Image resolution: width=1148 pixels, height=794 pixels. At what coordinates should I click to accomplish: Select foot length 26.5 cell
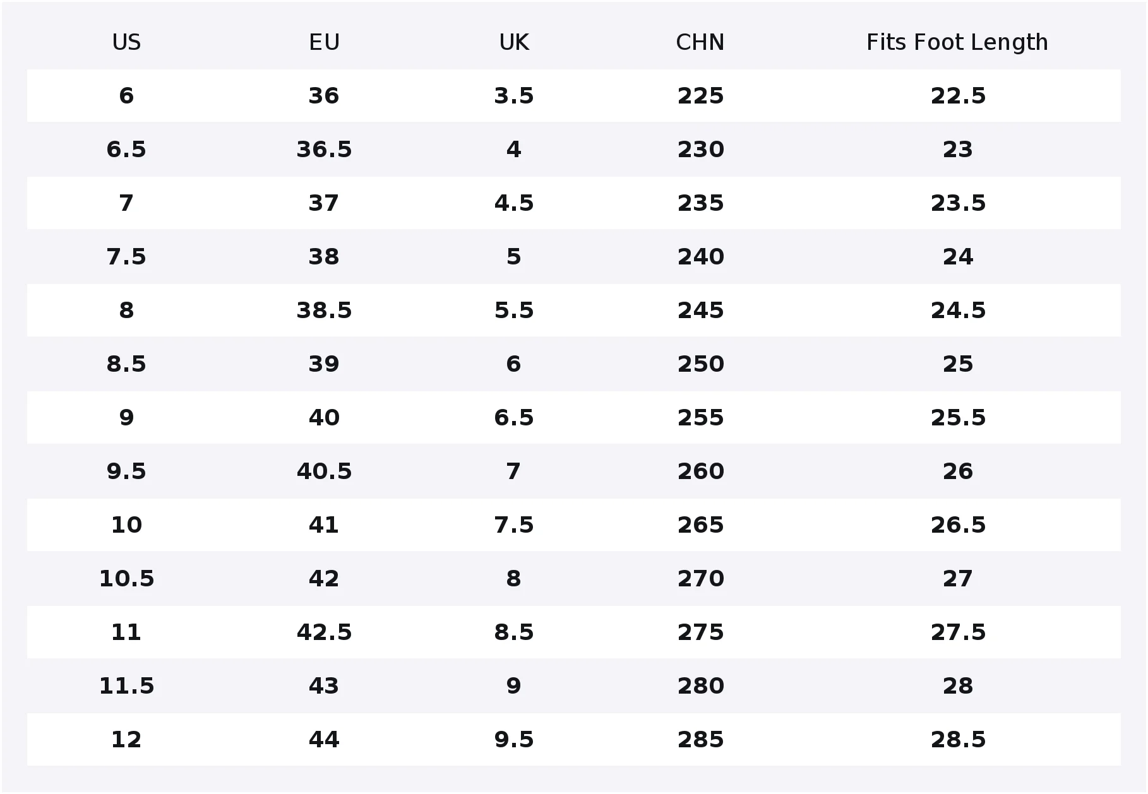click(x=958, y=525)
